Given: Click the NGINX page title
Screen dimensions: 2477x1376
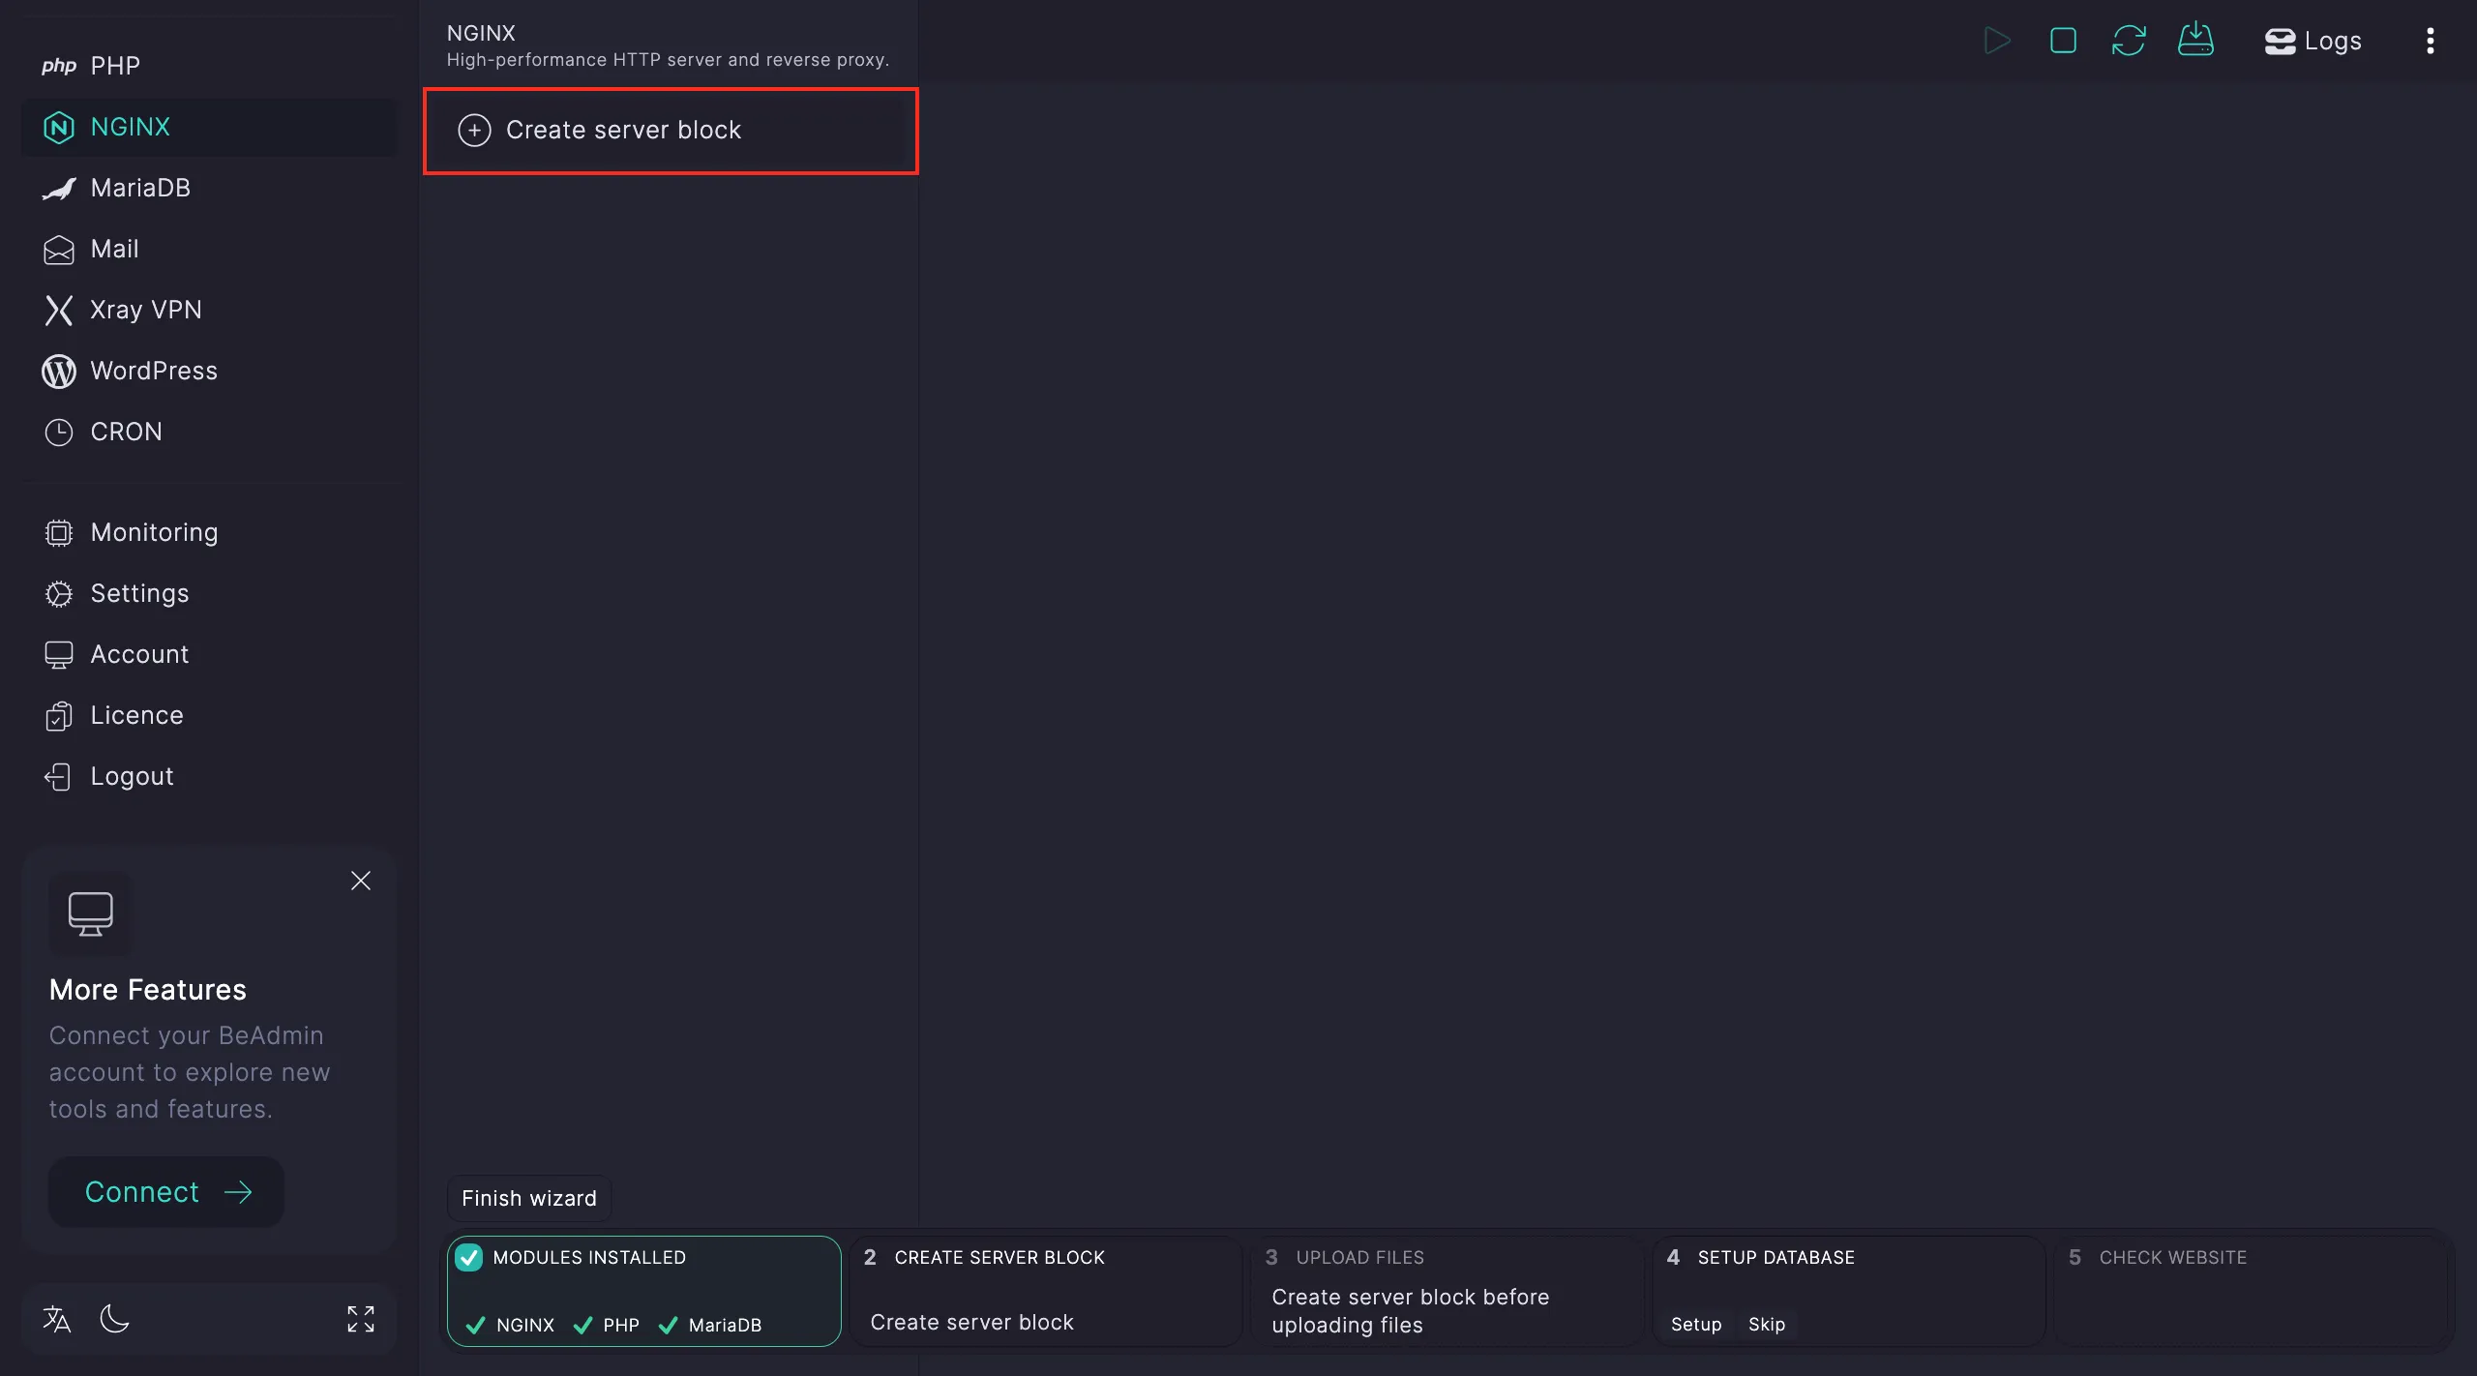Looking at the screenshot, I should coord(481,33).
